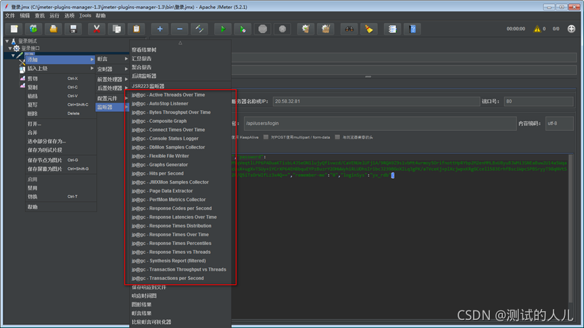Click the plus Expand All icon
Viewport: 584px width, 328px height.
coord(160,29)
